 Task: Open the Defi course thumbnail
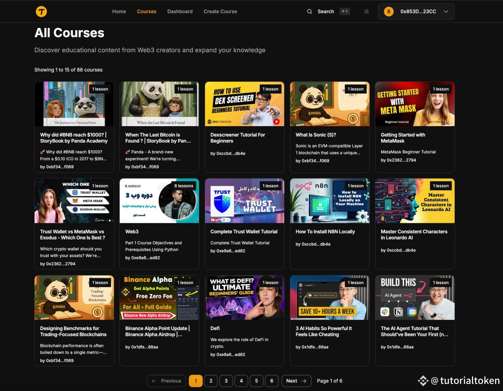click(244, 297)
